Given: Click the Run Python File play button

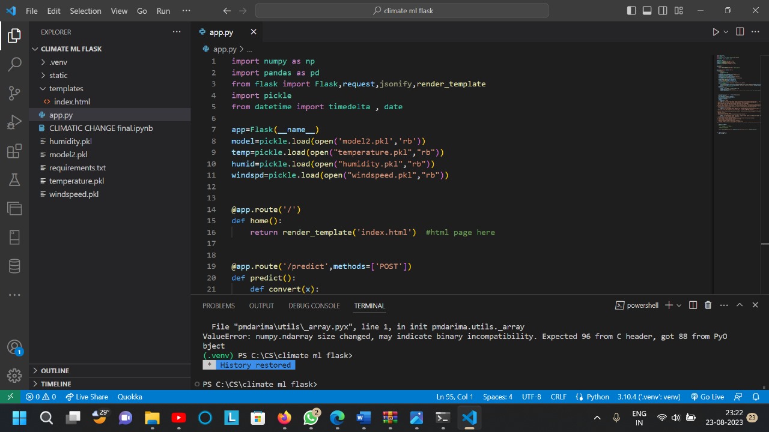Looking at the screenshot, I should pos(716,32).
